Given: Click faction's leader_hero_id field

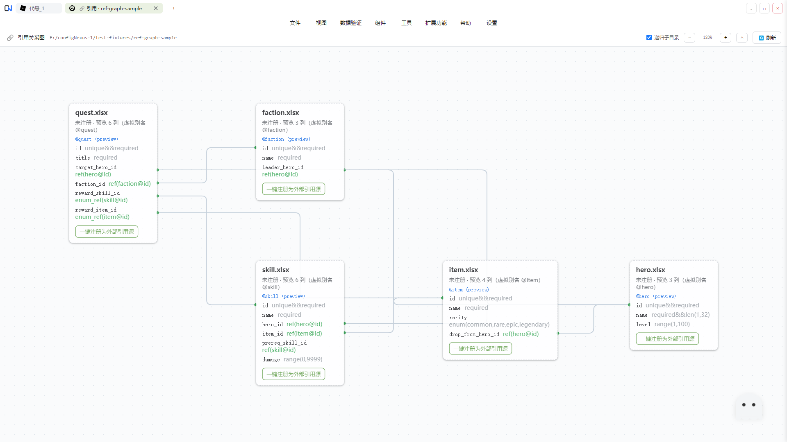Looking at the screenshot, I should (x=300, y=171).
